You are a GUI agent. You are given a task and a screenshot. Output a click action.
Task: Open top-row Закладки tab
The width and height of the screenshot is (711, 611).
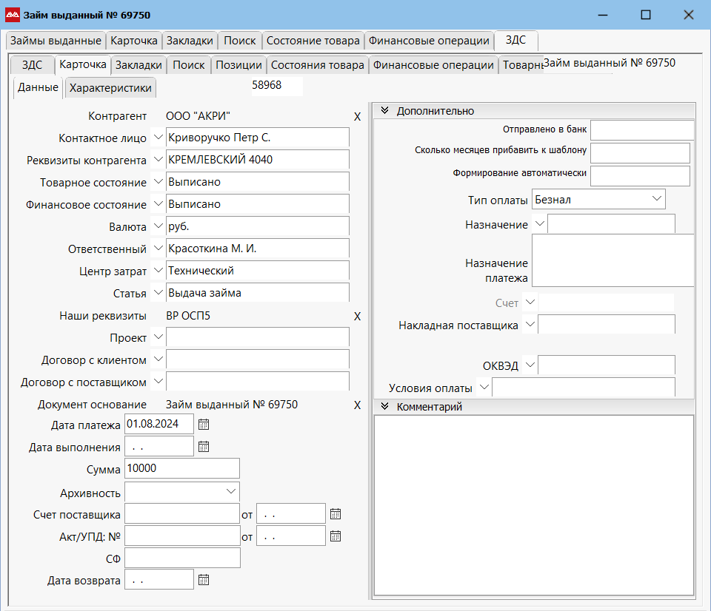[190, 41]
